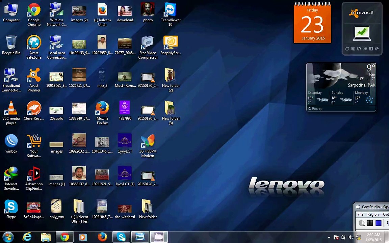Click the network status tray icon
The width and height of the screenshot is (389, 243).
coord(358,237)
